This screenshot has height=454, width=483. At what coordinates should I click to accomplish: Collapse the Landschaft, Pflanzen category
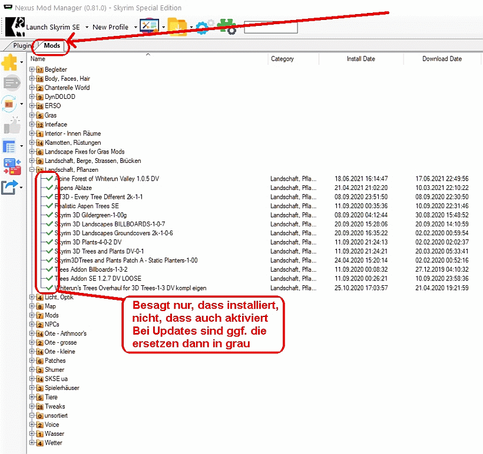32,169
